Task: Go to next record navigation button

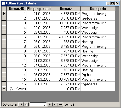Action: tap(50, 104)
